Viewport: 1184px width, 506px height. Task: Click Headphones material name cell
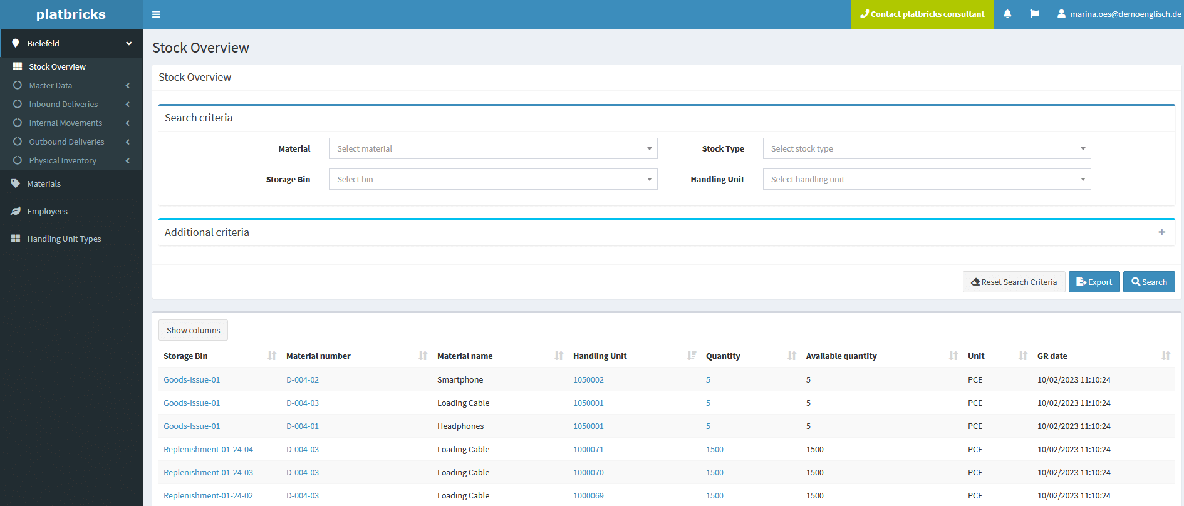(460, 426)
